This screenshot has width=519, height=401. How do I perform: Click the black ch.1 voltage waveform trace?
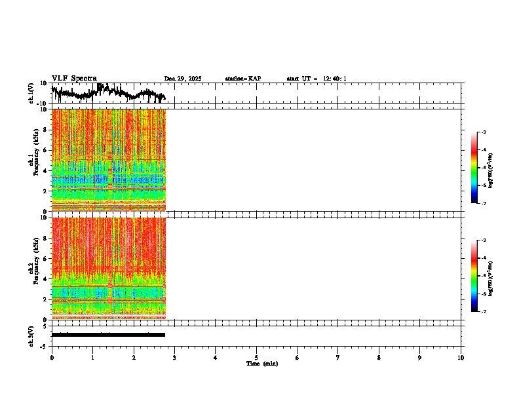(108, 92)
